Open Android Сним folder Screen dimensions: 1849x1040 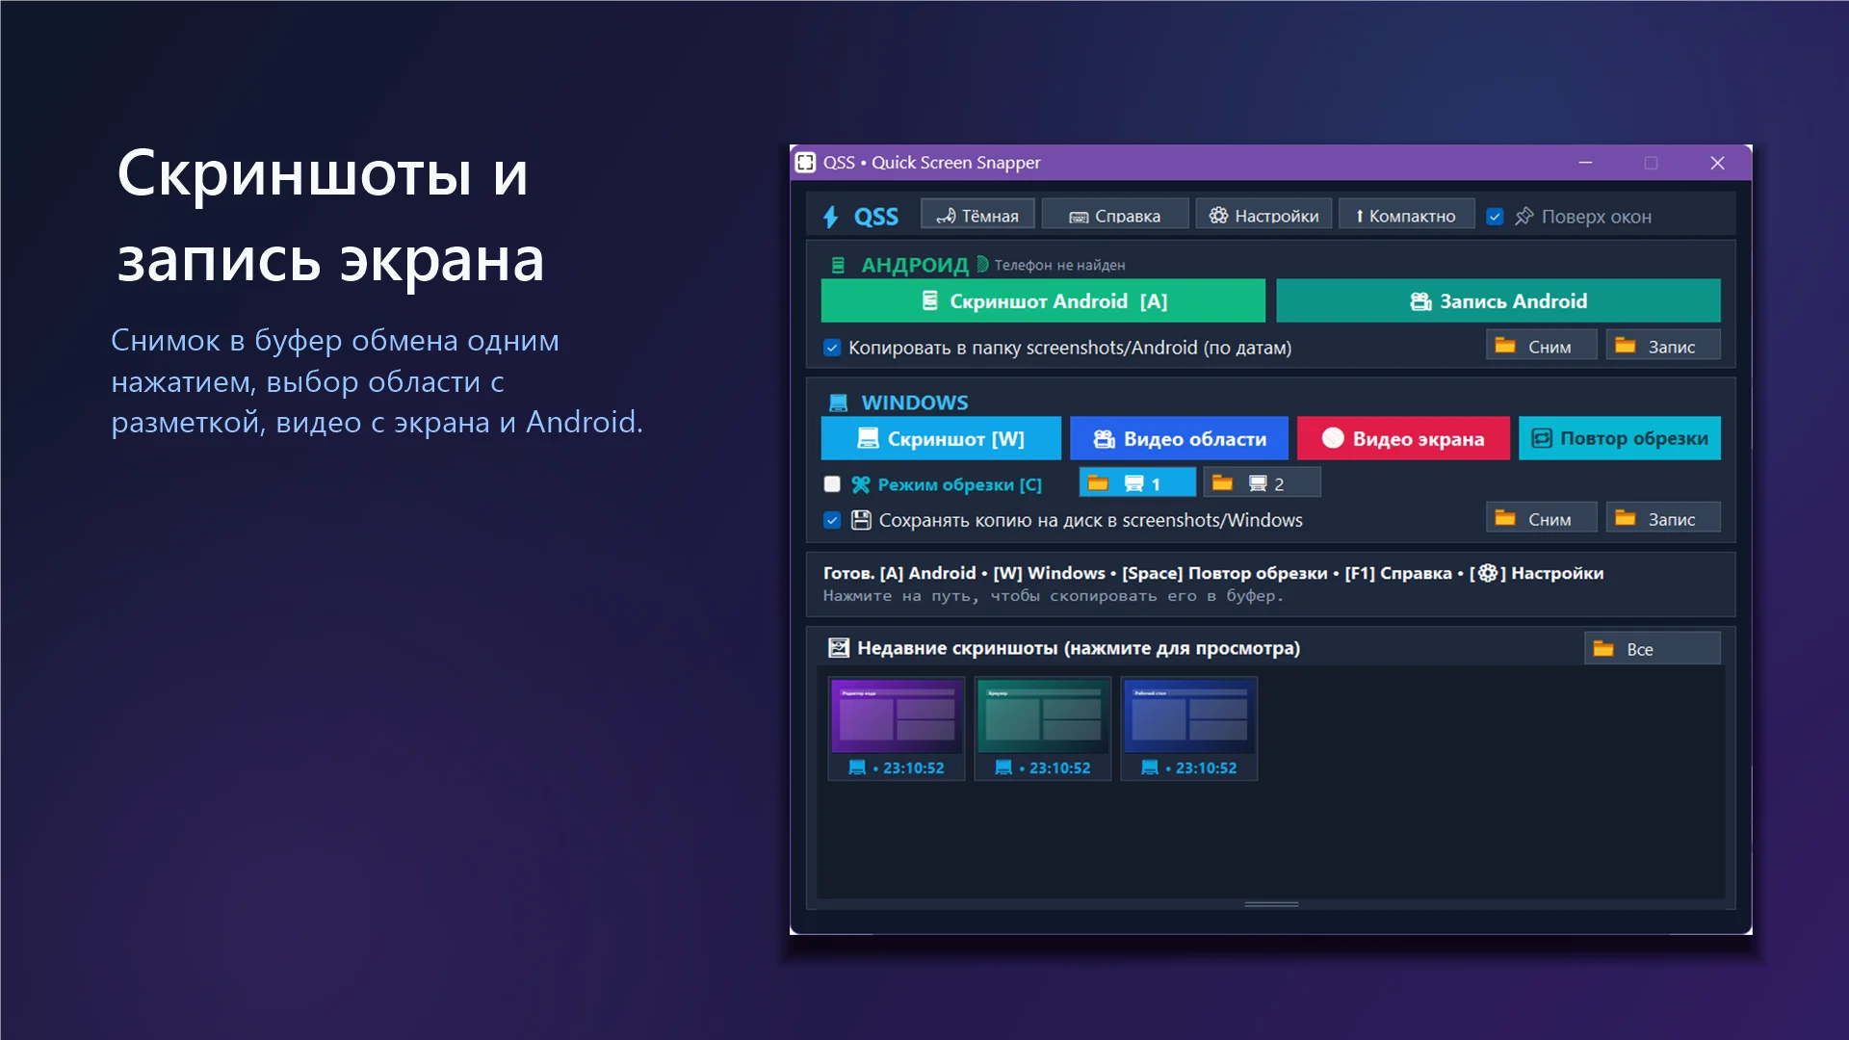click(1541, 346)
